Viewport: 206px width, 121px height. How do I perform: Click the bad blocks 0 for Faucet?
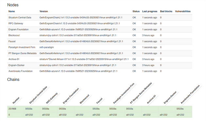tap(161, 41)
